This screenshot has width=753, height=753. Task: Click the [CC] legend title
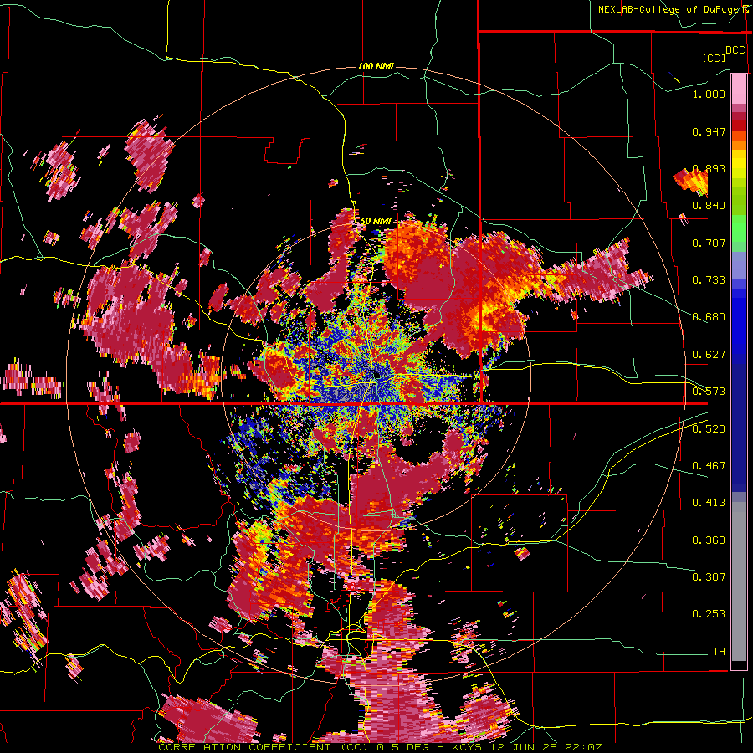714,58
